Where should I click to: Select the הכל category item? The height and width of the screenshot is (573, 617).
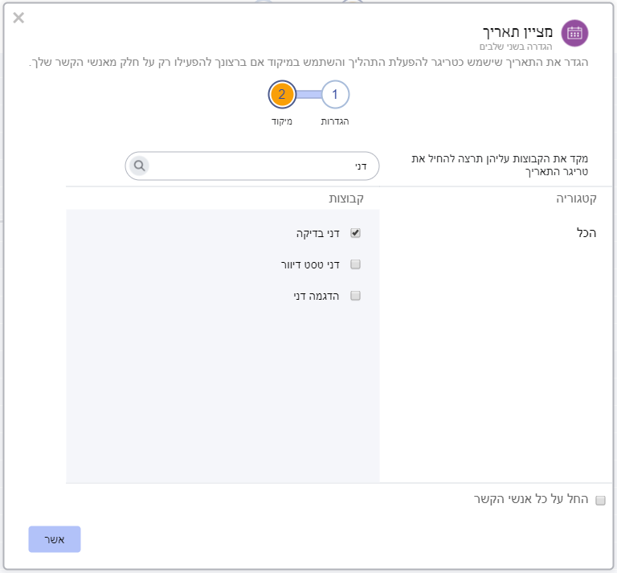coord(586,233)
